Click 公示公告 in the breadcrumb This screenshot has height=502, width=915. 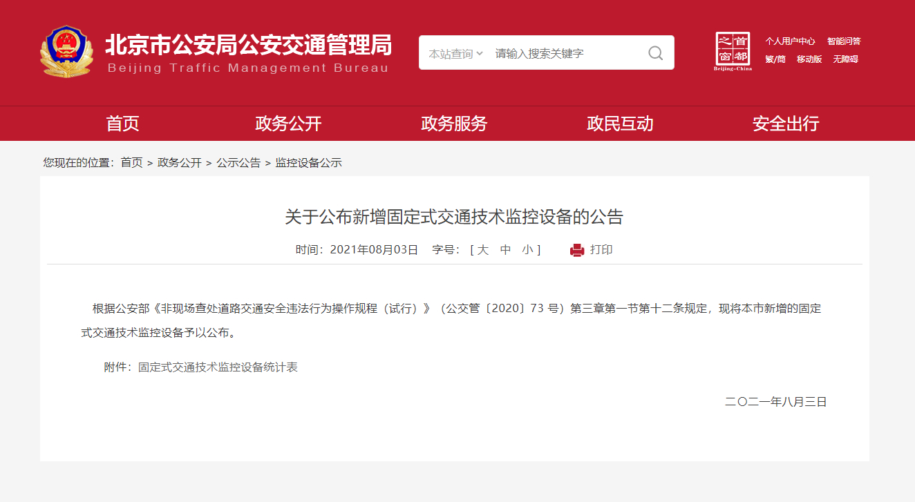pos(238,163)
